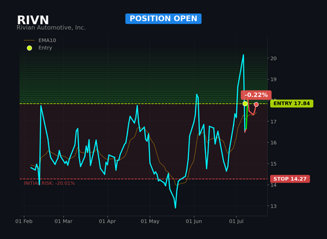Click the 01 May axis label
Image resolution: width=327 pixels, height=239 pixels.
[x=150, y=221]
